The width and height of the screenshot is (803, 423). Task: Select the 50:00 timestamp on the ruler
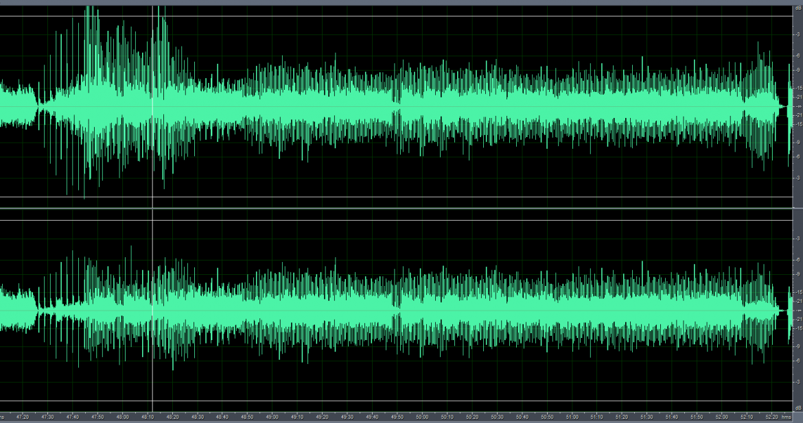[x=422, y=416]
